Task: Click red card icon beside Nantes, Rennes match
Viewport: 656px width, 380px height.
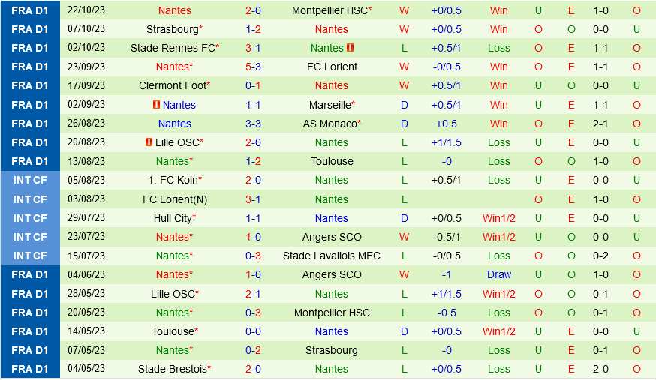Action: coord(350,48)
